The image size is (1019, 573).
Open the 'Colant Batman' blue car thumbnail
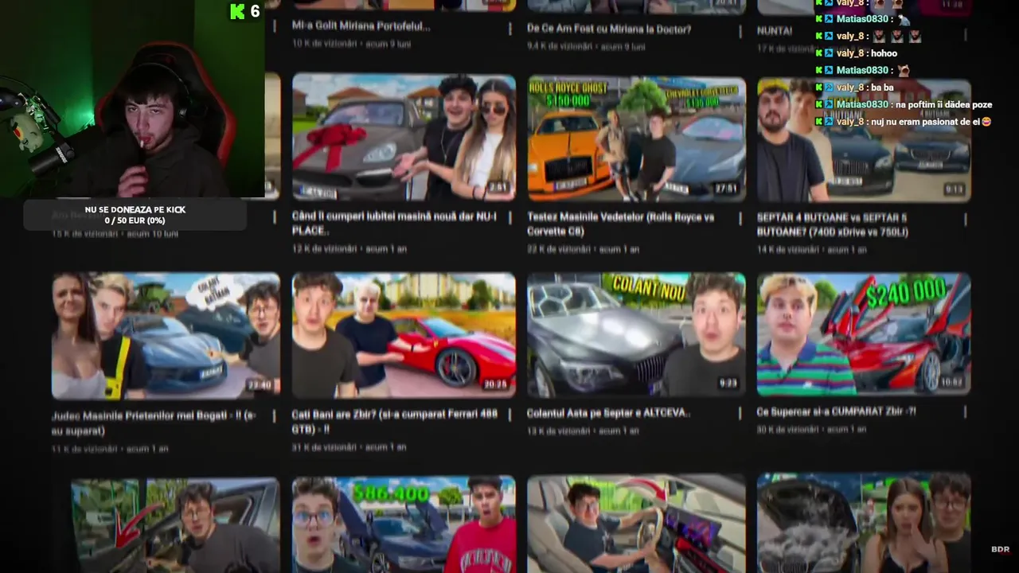166,335
